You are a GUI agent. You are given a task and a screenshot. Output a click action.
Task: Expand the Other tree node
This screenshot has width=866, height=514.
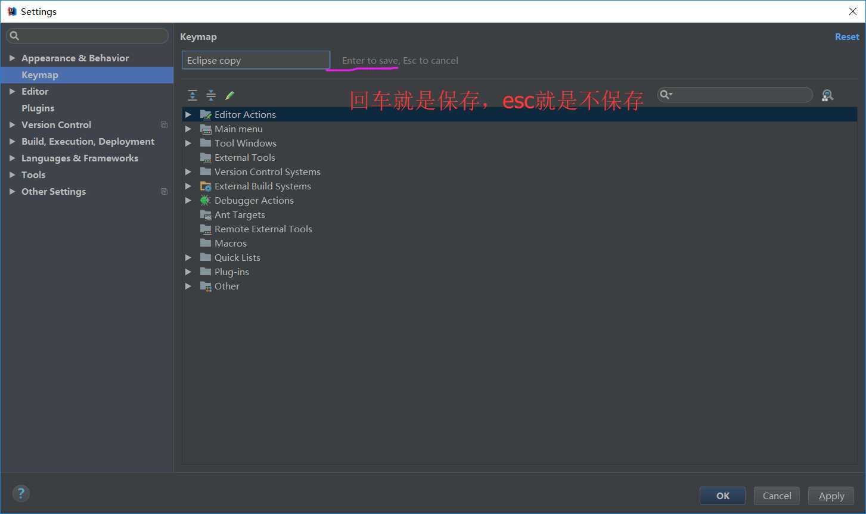click(188, 286)
